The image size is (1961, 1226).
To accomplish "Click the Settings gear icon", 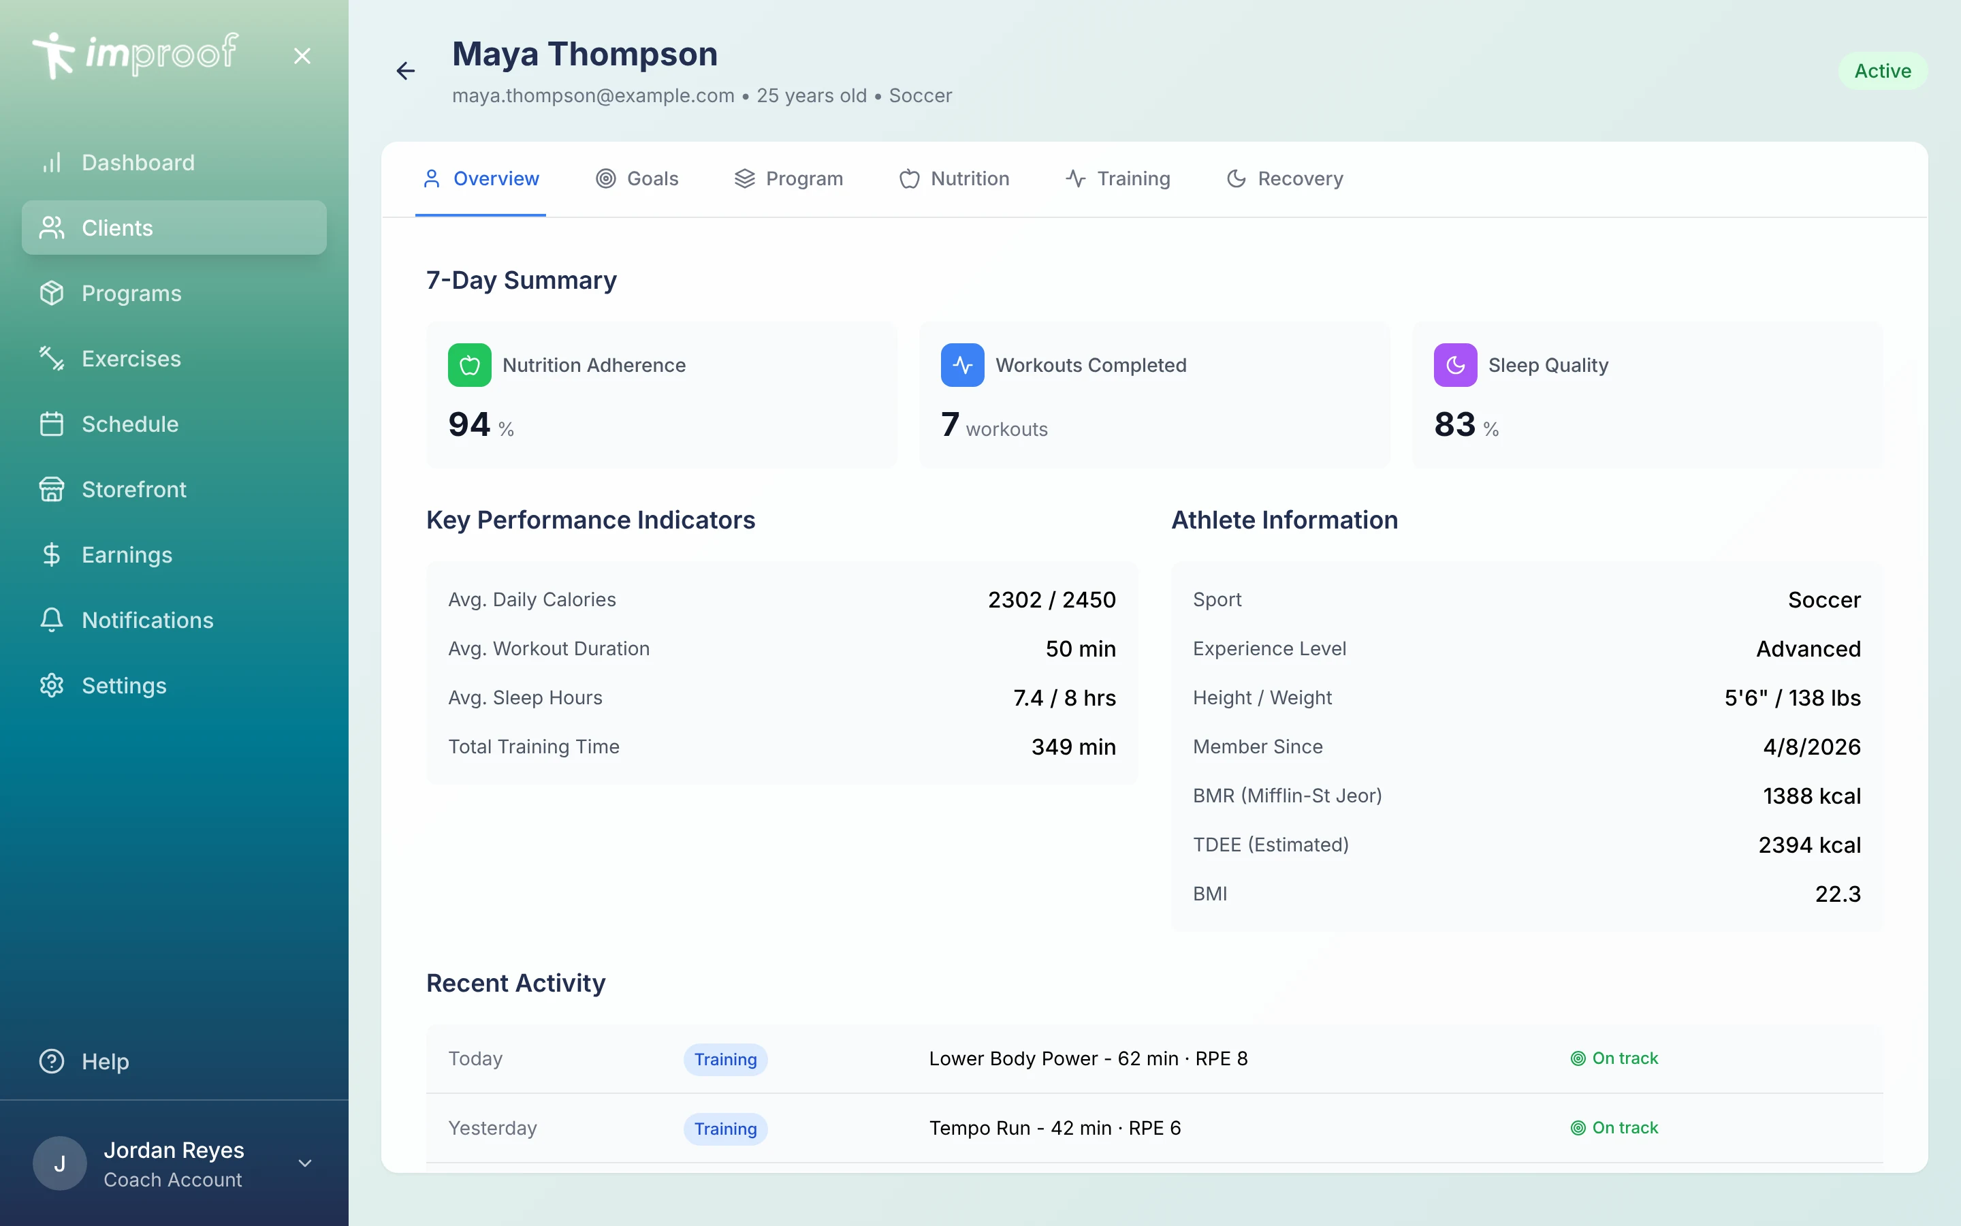I will click(52, 686).
